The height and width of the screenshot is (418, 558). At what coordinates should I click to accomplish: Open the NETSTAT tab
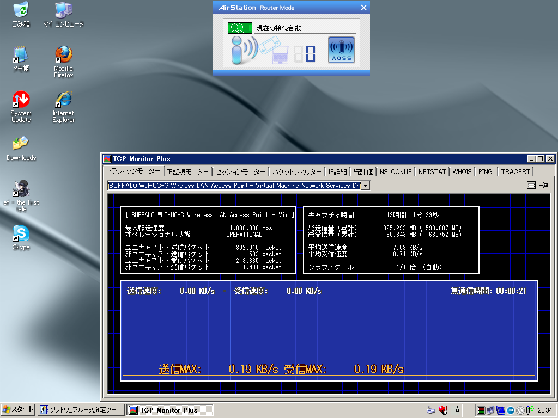(x=432, y=171)
